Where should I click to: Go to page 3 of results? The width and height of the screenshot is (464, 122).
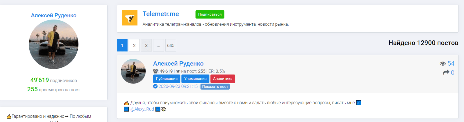click(x=146, y=45)
